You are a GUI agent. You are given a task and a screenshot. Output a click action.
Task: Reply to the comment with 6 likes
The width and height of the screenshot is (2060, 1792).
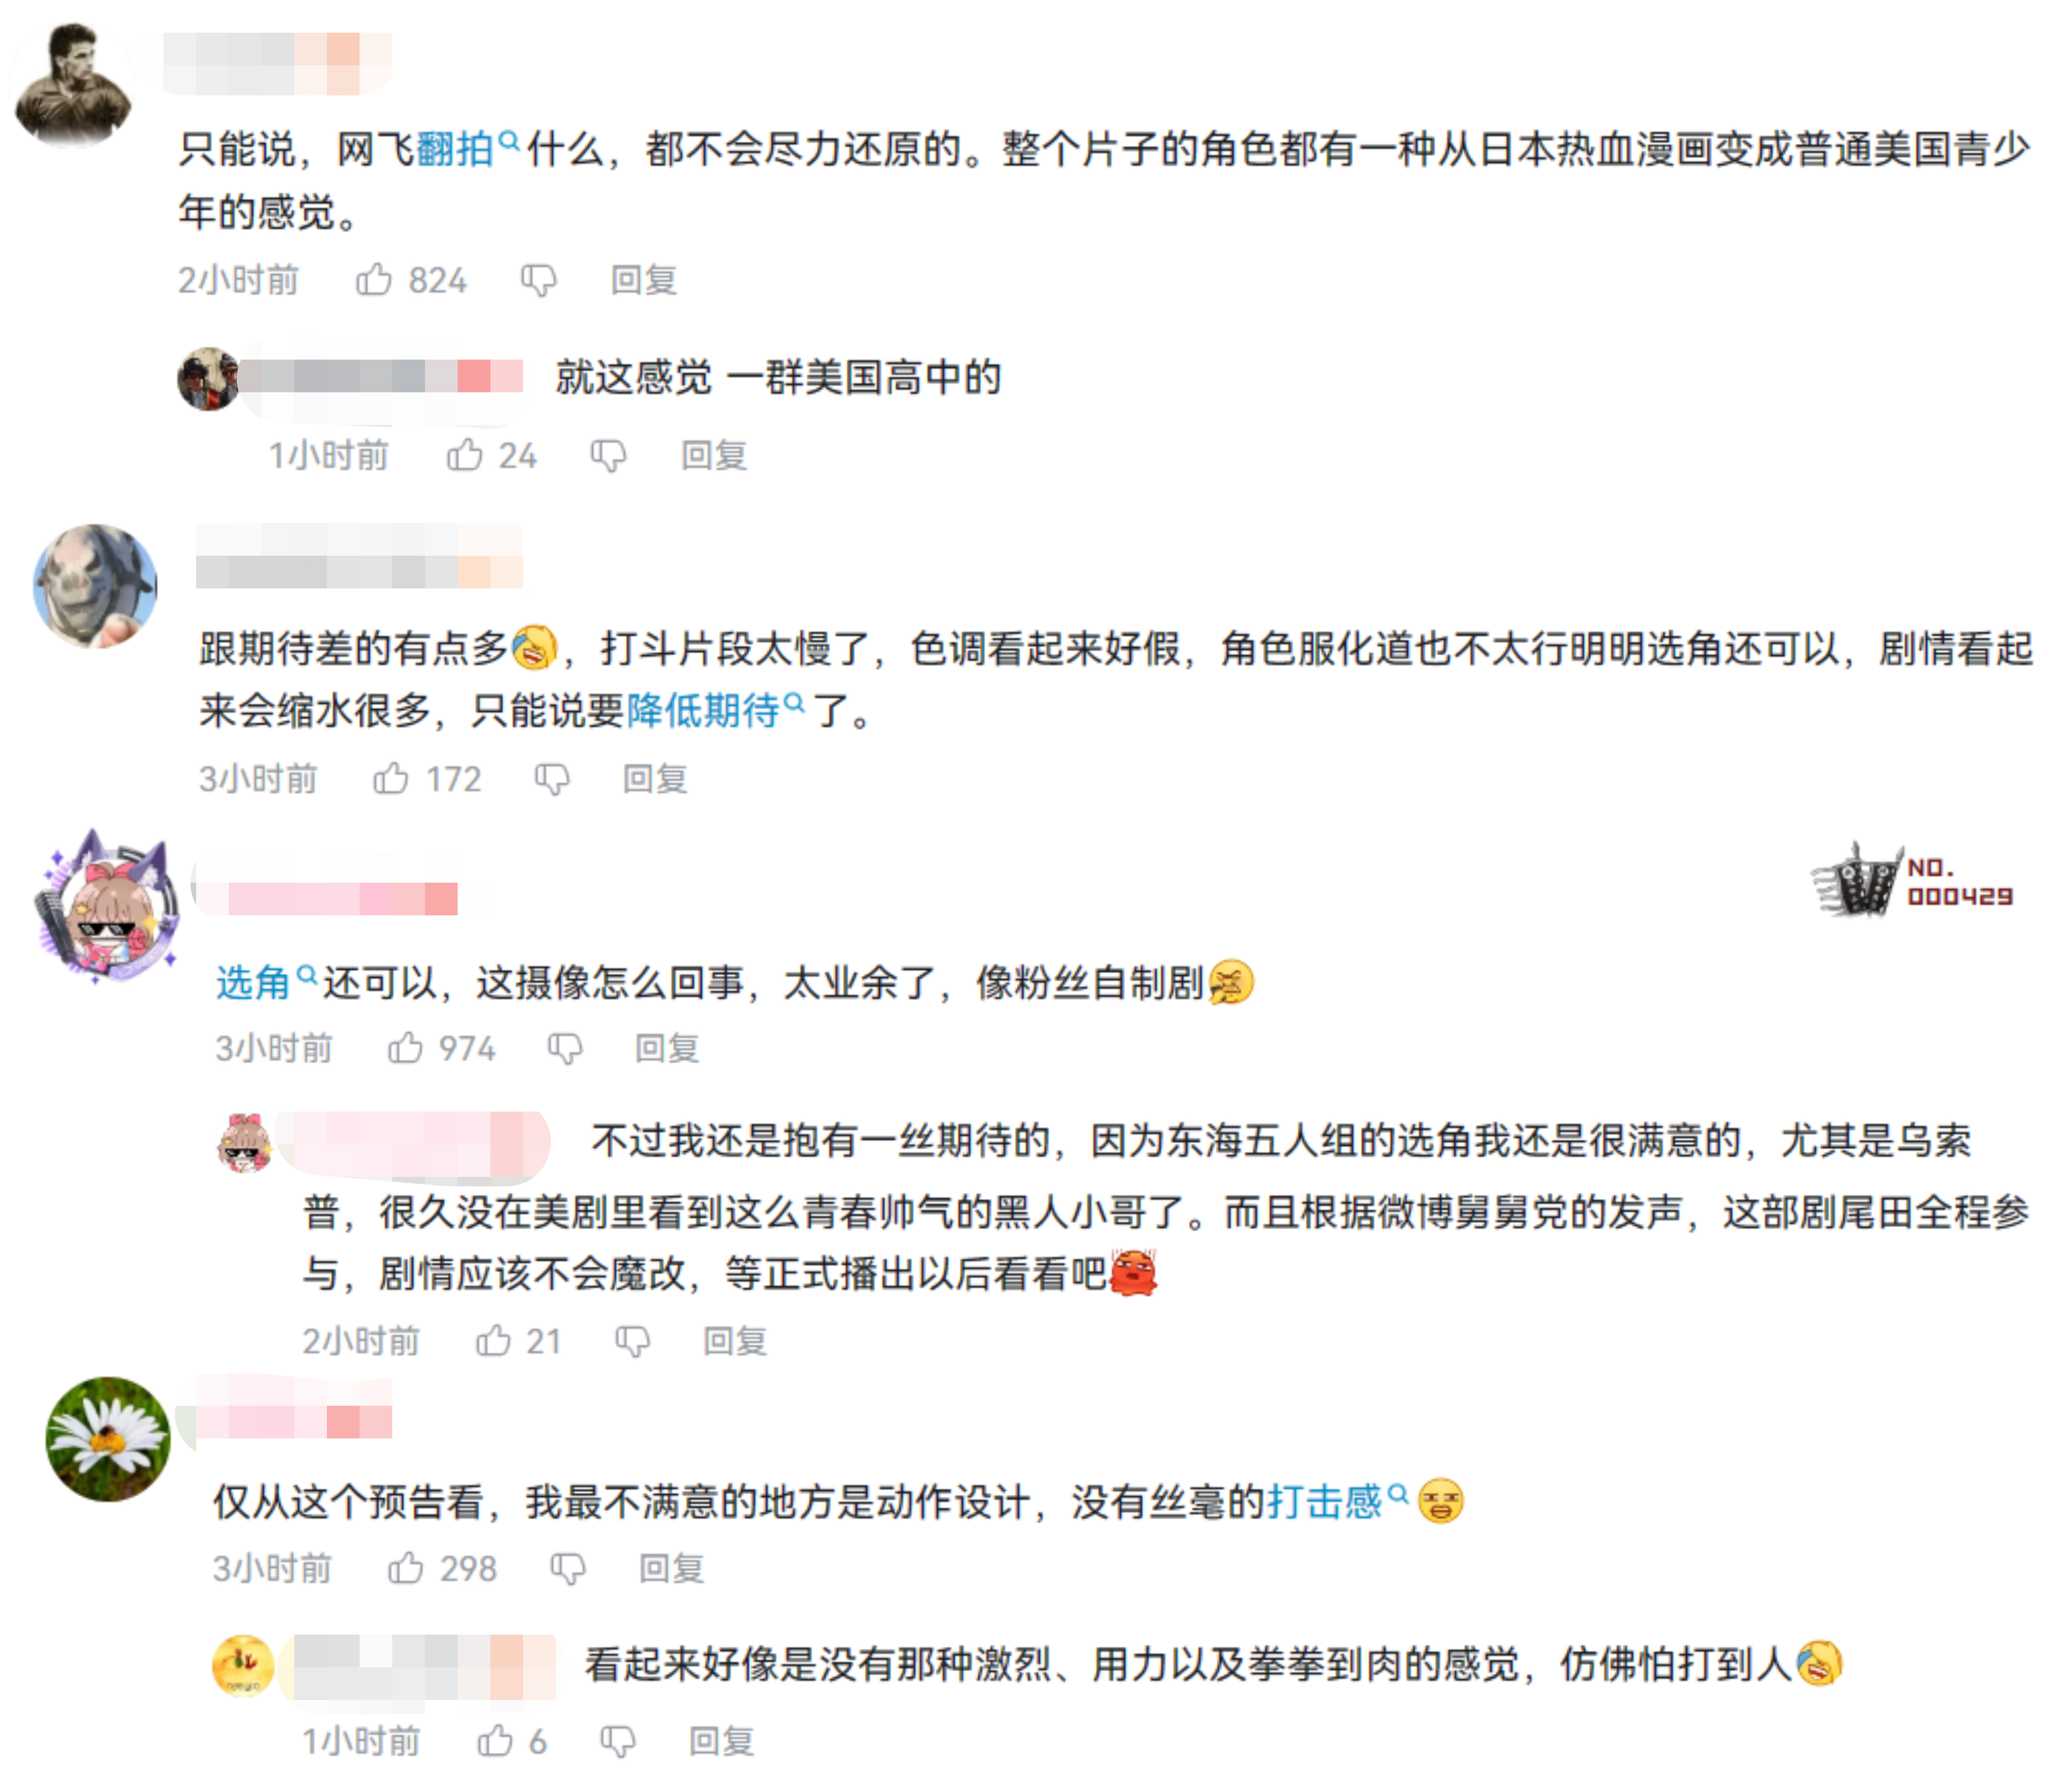[721, 1742]
